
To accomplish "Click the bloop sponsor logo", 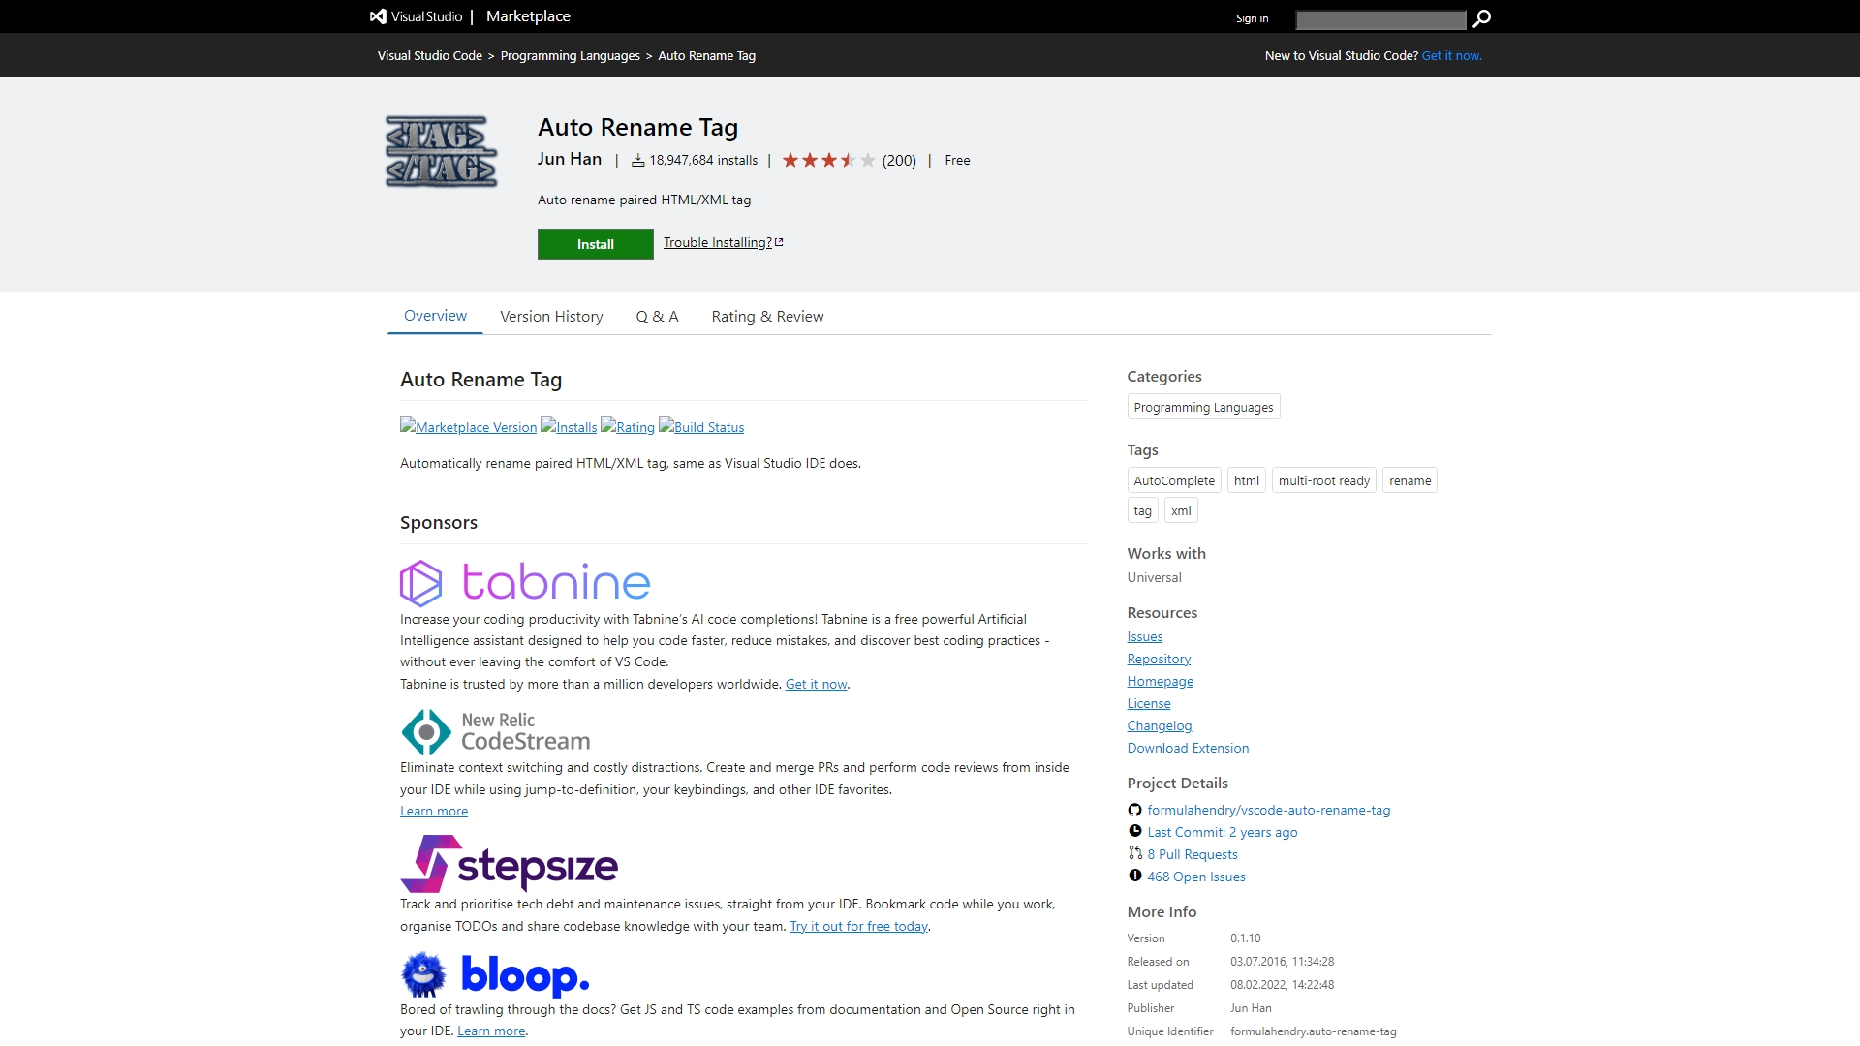I will [495, 974].
